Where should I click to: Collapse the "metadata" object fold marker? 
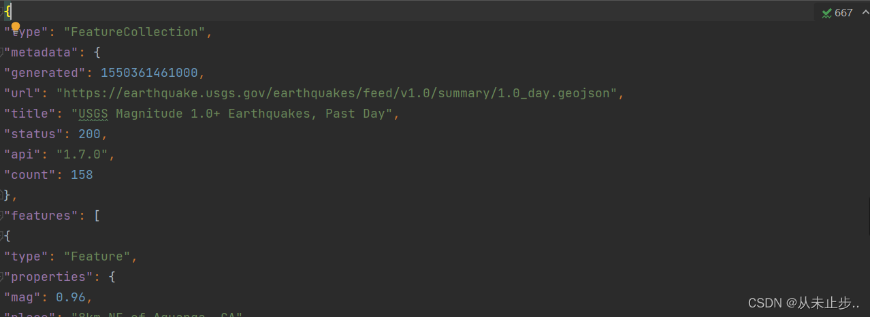coord(2,52)
